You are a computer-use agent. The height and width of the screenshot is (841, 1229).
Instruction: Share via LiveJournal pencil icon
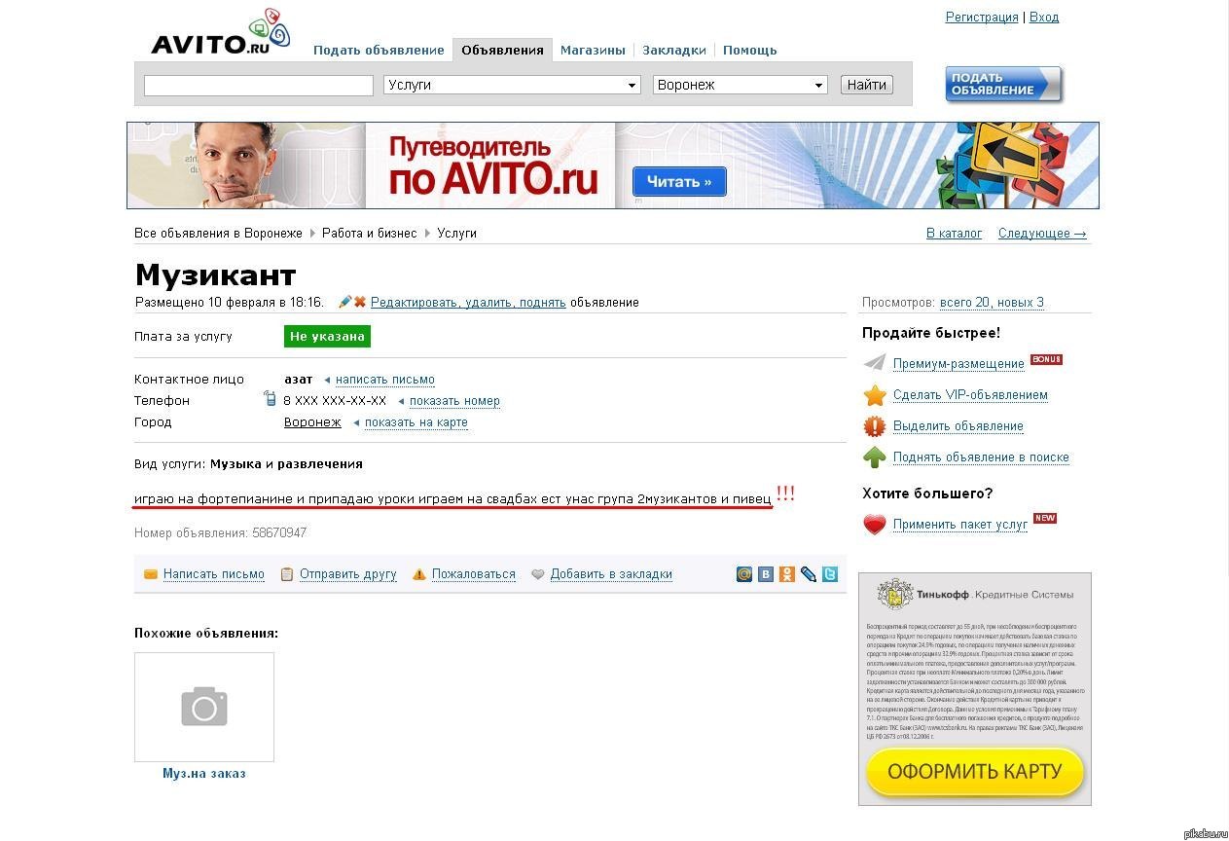pyautogui.click(x=809, y=574)
